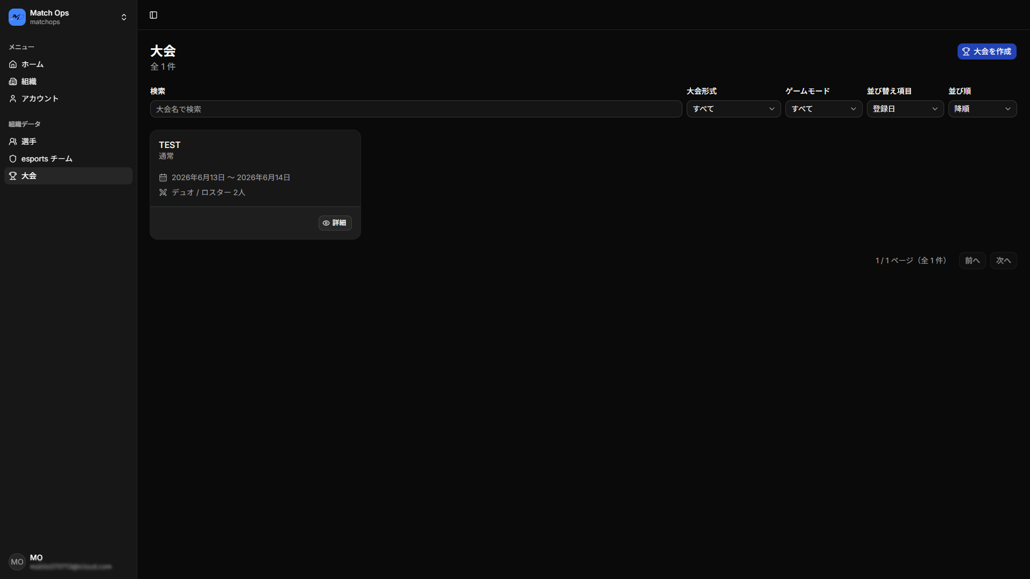Image resolution: width=1030 pixels, height=579 pixels.
Task: Click the person icon beside アカウント
Action: 13,99
